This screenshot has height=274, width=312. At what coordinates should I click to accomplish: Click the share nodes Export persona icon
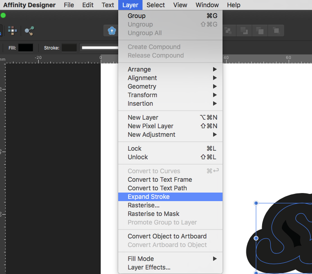coord(30,31)
